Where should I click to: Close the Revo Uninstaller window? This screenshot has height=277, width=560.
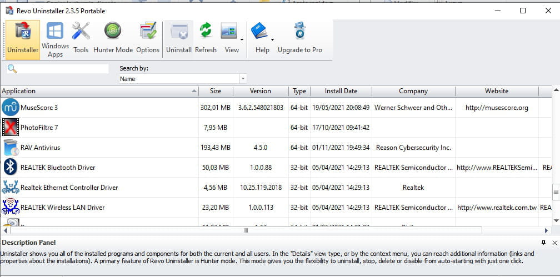click(x=548, y=11)
